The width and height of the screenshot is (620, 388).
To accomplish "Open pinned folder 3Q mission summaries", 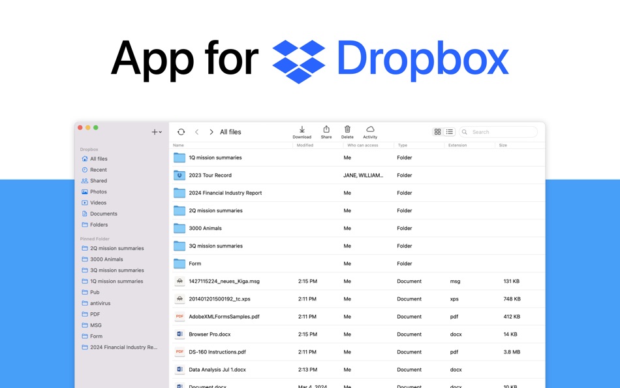I will click(x=113, y=270).
